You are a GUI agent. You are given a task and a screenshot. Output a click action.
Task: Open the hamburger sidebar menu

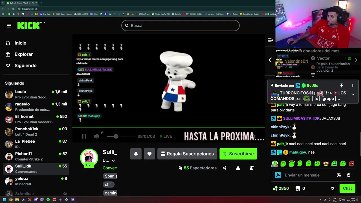coord(9,26)
